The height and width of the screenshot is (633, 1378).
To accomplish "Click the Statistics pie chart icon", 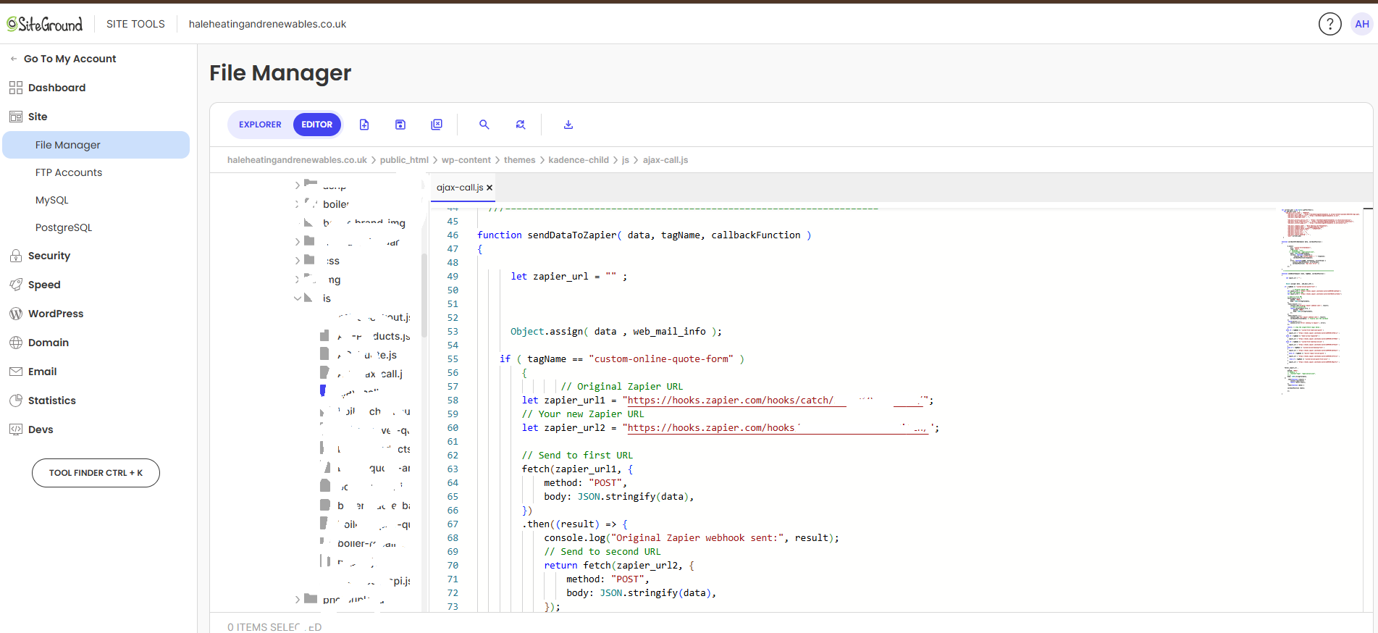I will click(x=16, y=401).
